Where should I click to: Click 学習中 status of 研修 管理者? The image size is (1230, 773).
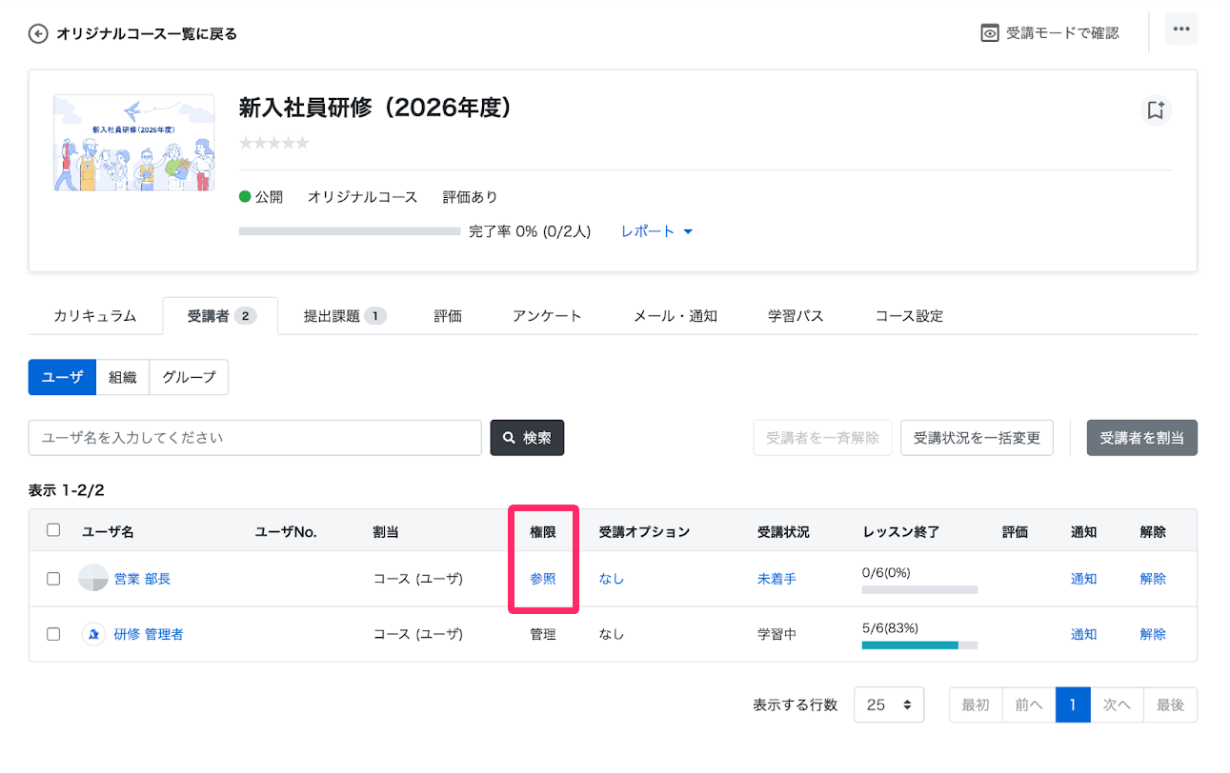(x=776, y=634)
